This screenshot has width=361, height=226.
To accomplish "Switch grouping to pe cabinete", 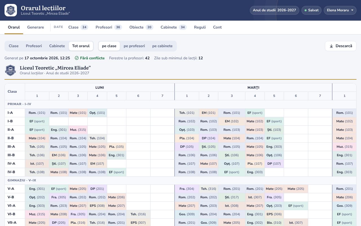I will (162, 46).
